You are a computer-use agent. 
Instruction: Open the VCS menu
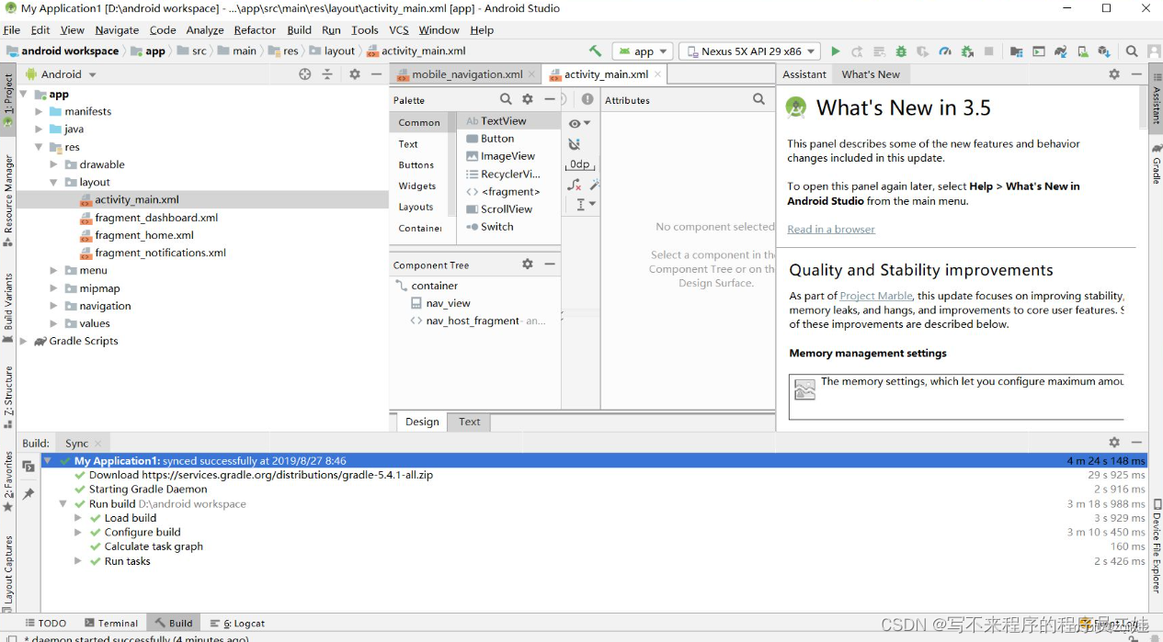tap(398, 29)
